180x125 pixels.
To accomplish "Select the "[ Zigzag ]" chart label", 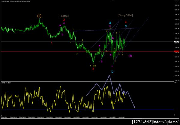I will (x=64, y=16).
